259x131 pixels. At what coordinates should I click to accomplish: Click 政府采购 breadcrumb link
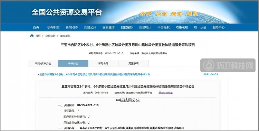(65, 36)
